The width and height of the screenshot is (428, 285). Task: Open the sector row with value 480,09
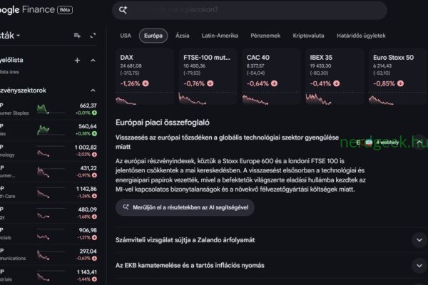tap(49, 213)
